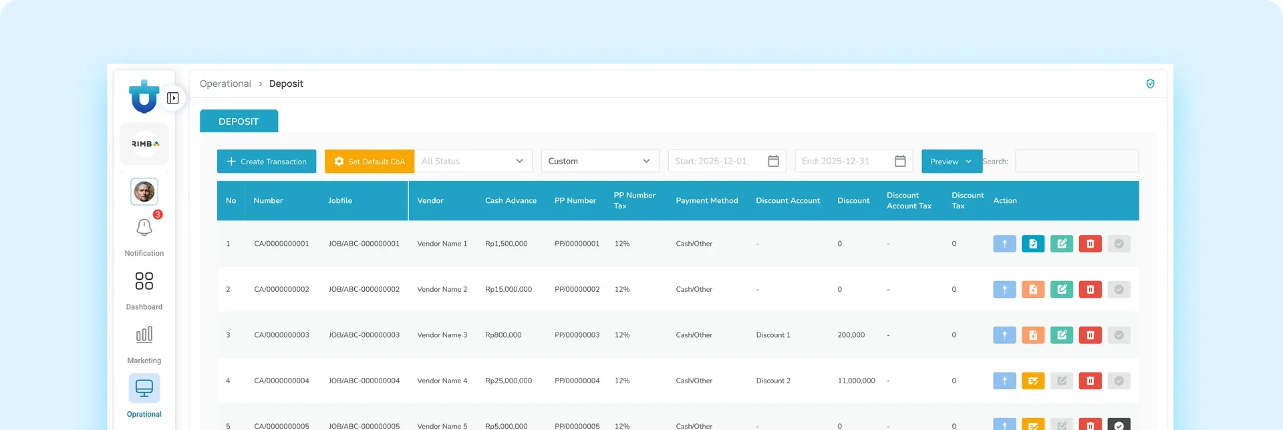Image resolution: width=1283 pixels, height=430 pixels.
Task: Expand the Preview dropdown button
Action: coord(952,161)
